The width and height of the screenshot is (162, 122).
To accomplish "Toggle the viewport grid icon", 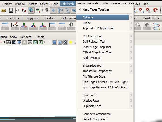I will point(8,42).
